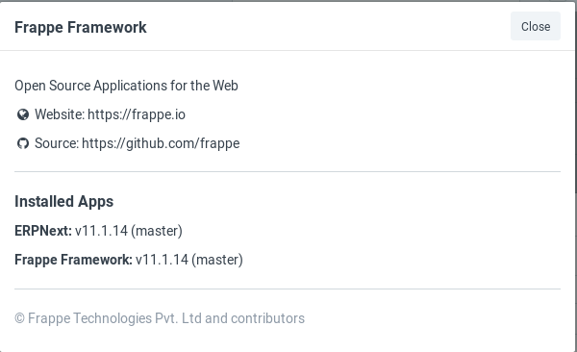This screenshot has height=352, width=577.
Task: Click the Installed Apps heading
Action: [64, 201]
